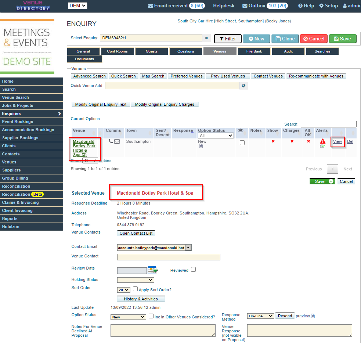The image size is (361, 343).
Task: Switch to the Conf Rooms tab
Action: coord(117,51)
